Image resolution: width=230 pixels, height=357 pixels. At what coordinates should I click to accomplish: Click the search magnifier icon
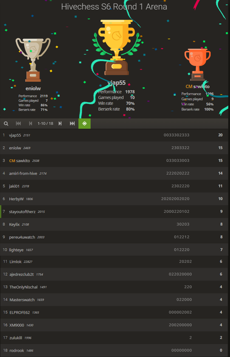pos(6,124)
